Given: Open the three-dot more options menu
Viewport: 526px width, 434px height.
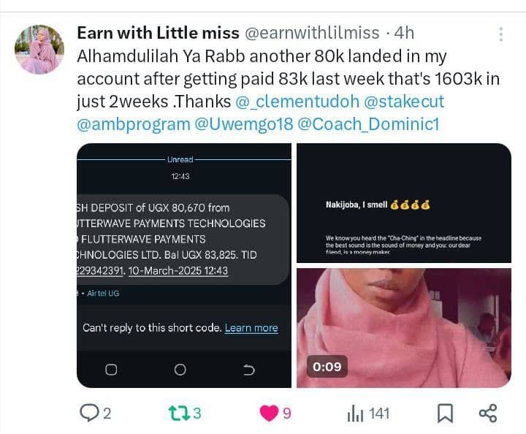Looking at the screenshot, I should tap(501, 34).
